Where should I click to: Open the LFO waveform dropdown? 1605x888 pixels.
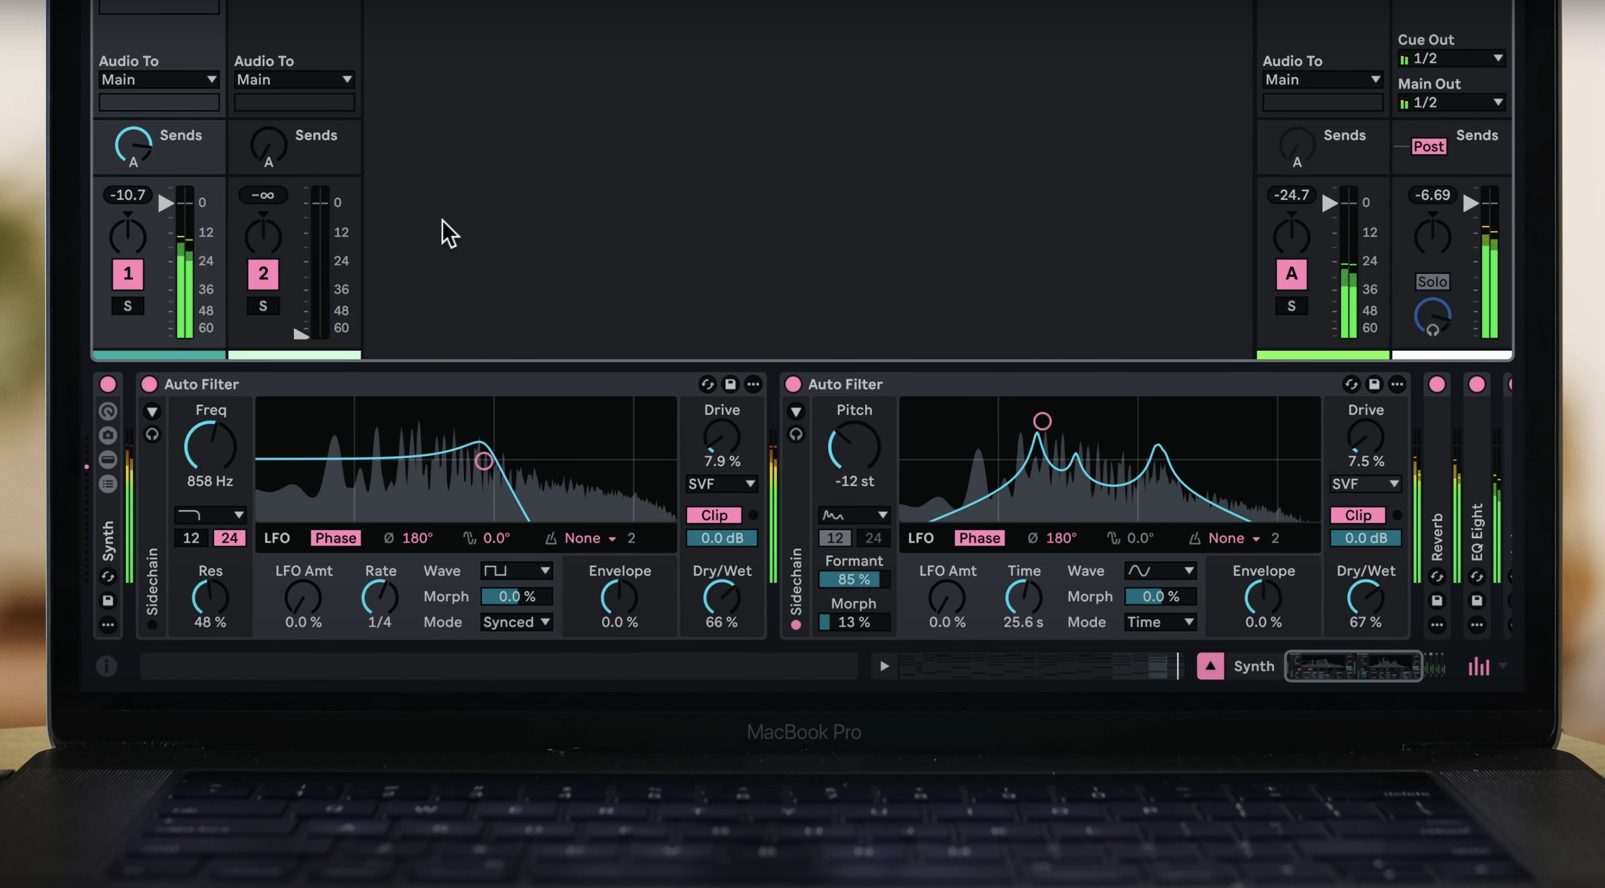click(516, 570)
